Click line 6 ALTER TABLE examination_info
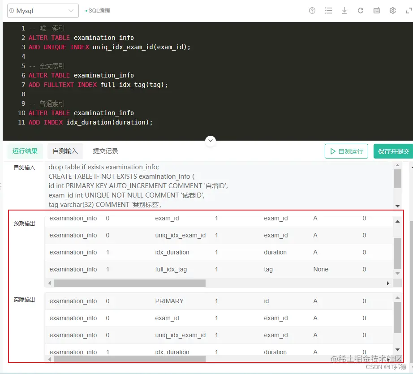 tap(81, 75)
